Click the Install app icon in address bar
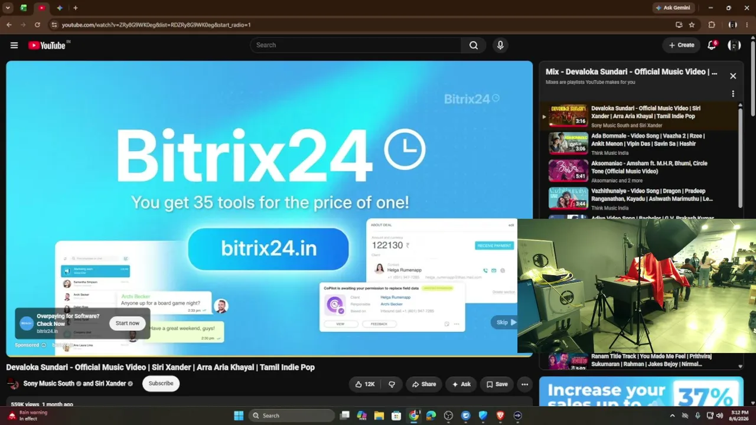This screenshot has width=756, height=425. [679, 25]
